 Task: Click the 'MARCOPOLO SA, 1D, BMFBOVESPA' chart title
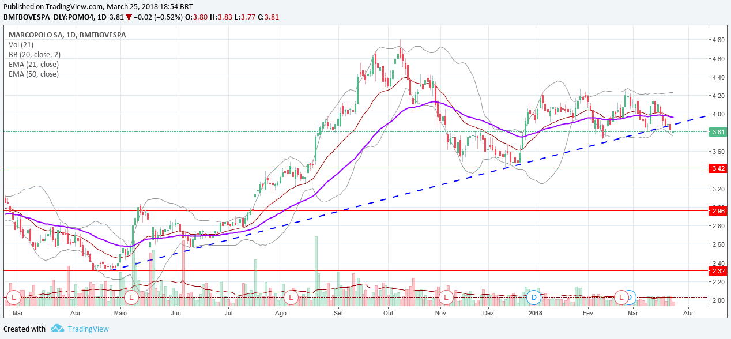(x=67, y=35)
